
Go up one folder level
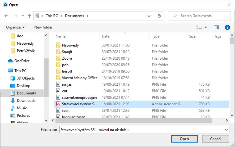[x=29, y=16]
